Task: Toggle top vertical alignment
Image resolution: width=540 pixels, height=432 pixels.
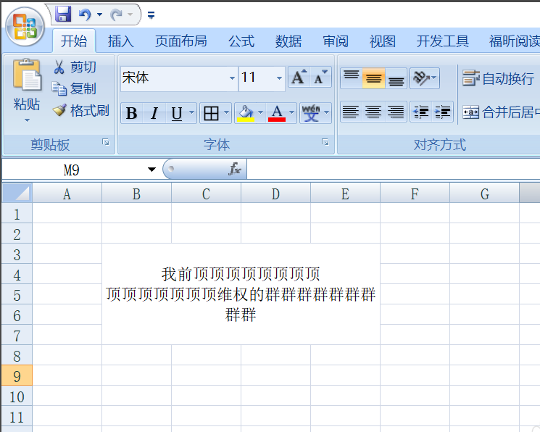Action: 352,78
